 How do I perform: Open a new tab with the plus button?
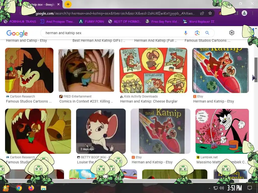[x=68, y=4]
